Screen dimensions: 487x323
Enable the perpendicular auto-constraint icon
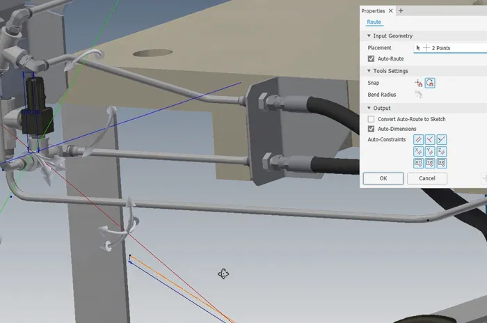(x=430, y=140)
